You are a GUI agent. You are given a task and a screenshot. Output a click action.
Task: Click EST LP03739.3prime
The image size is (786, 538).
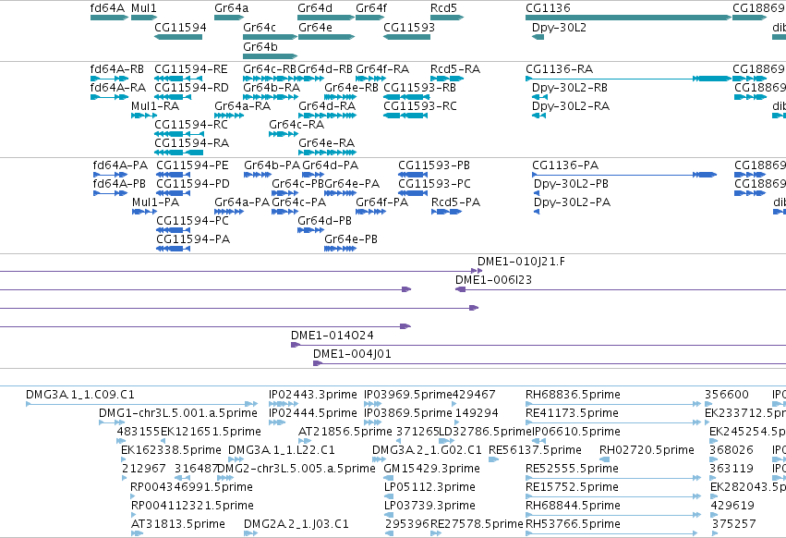[429, 507]
